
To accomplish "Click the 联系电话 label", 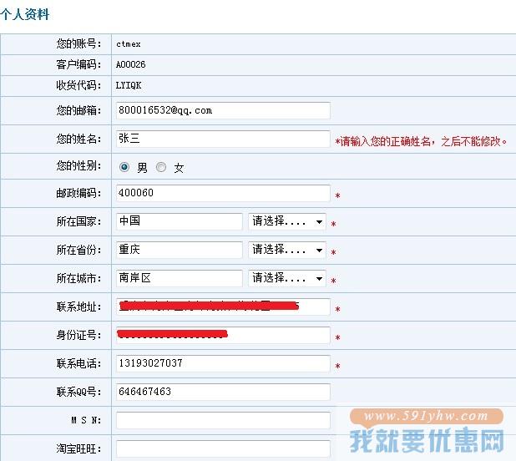I will coord(78,363).
